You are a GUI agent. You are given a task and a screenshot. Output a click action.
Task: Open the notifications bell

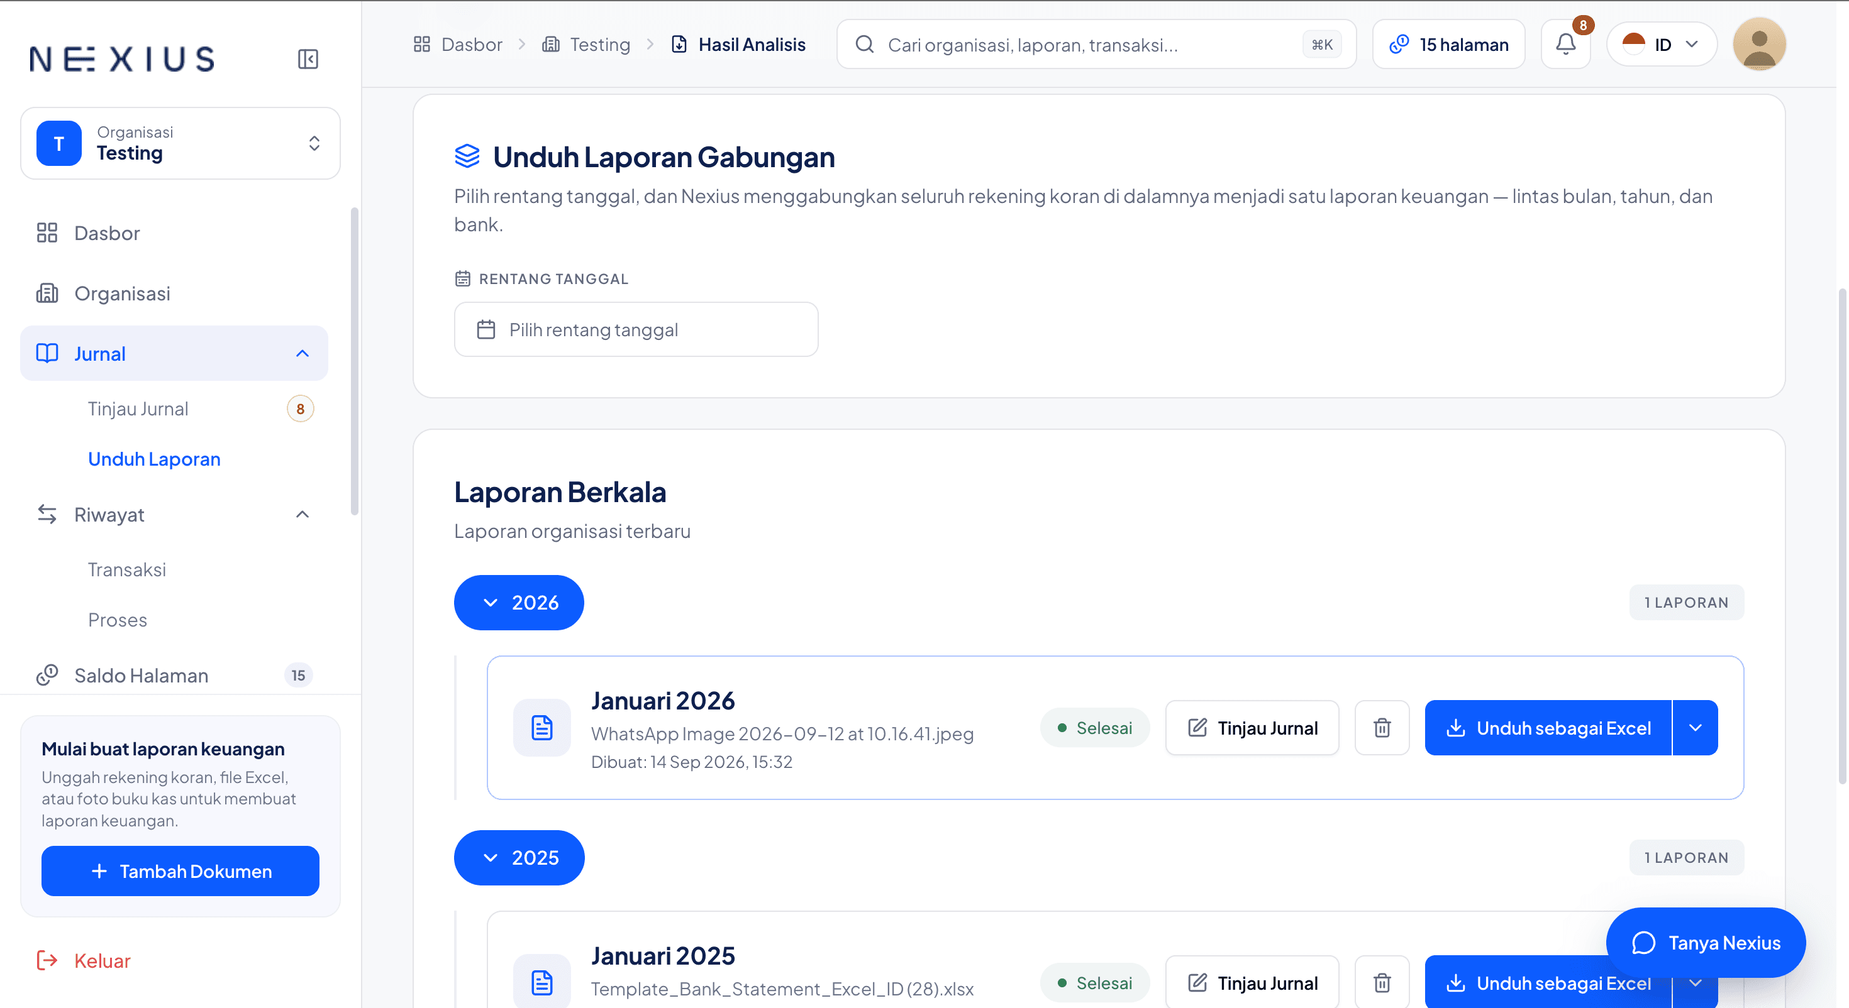click(1565, 45)
